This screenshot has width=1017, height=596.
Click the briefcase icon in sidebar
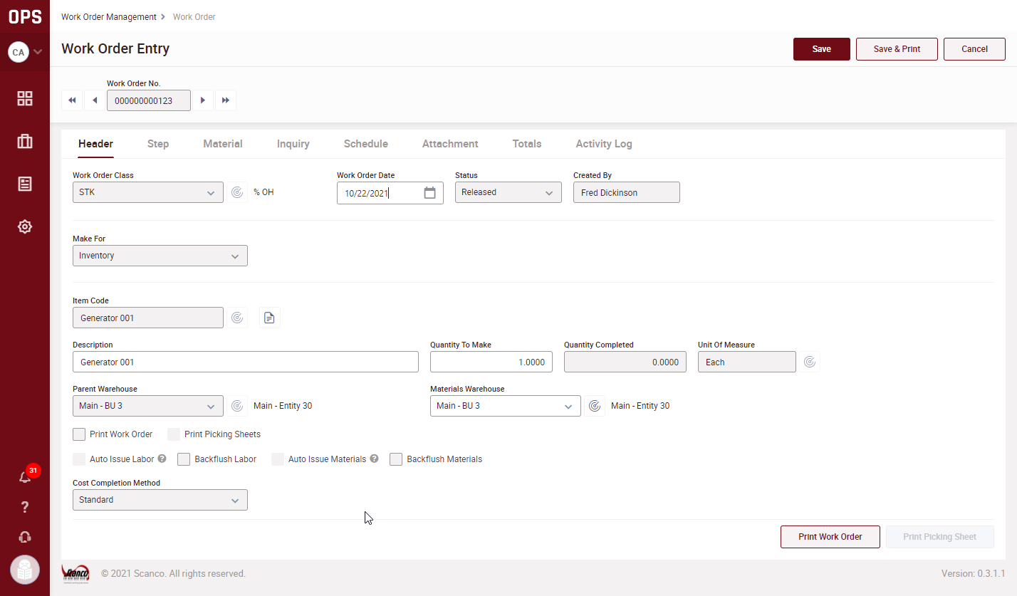[x=25, y=142]
